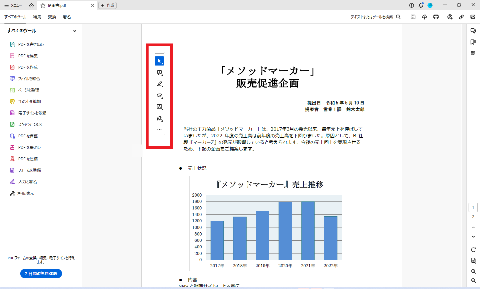The height and width of the screenshot is (289, 480).
Task: Zoom into the page with magnifier plus
Action: click(473, 272)
